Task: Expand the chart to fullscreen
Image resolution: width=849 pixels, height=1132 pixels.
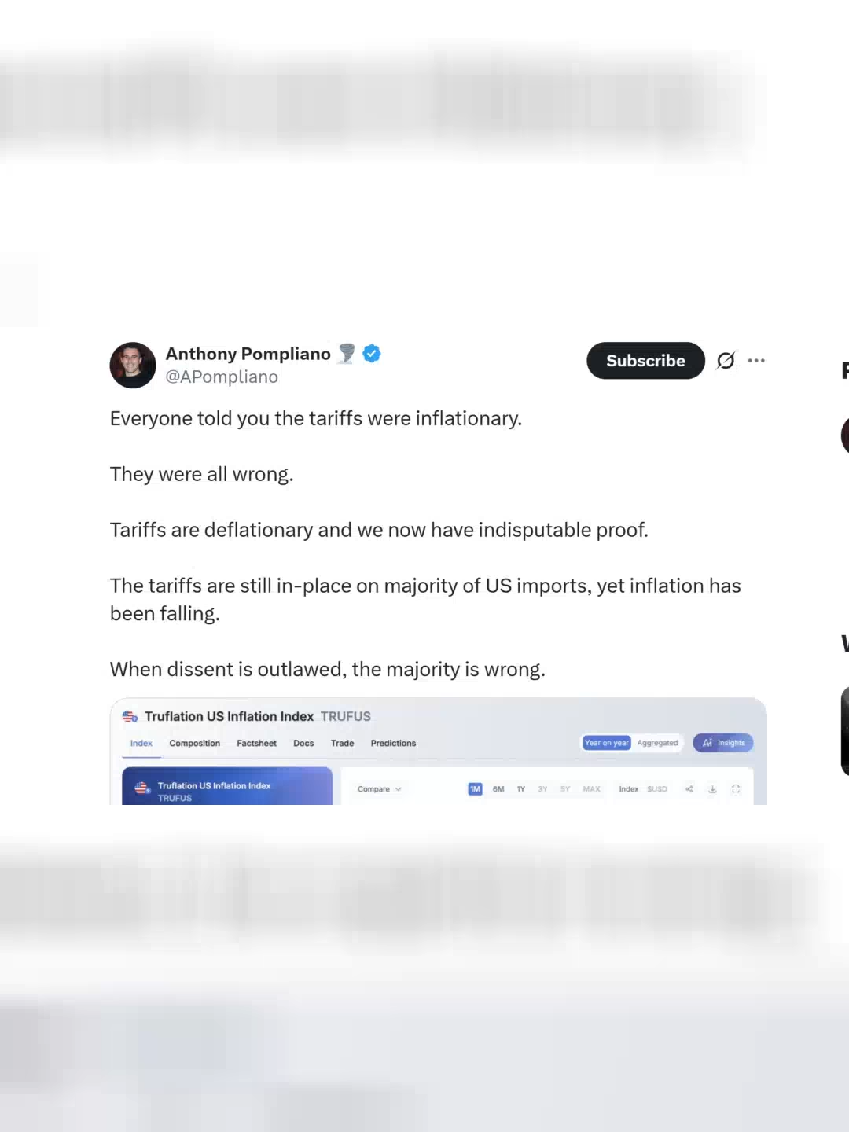Action: 735,788
